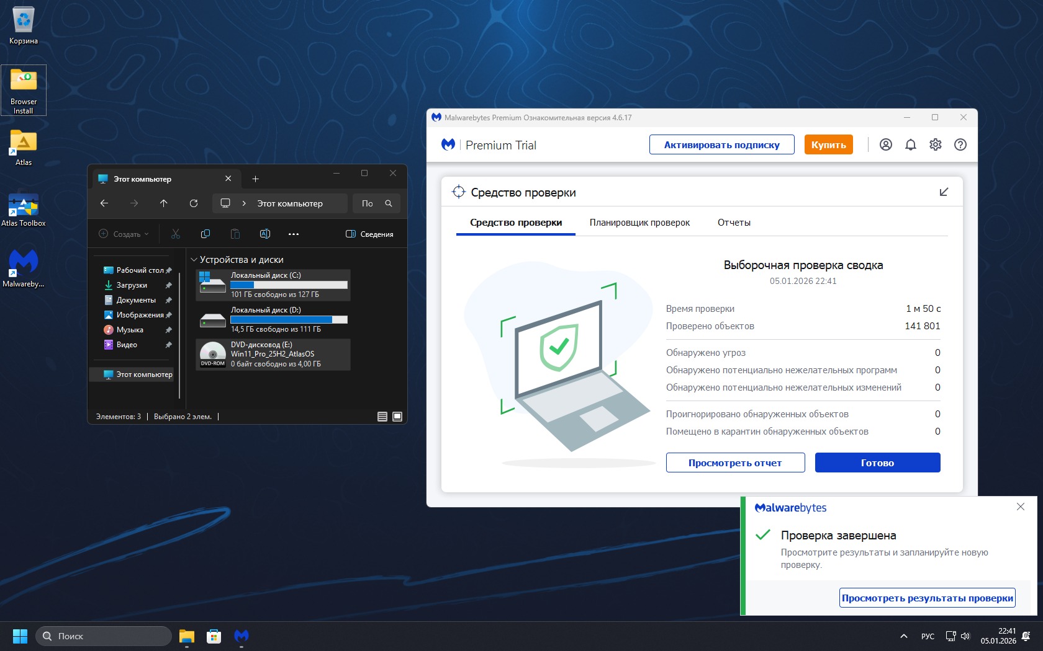Collapse the scanner panel with arrow icon
Viewport: 1043px width, 651px height.
click(944, 192)
